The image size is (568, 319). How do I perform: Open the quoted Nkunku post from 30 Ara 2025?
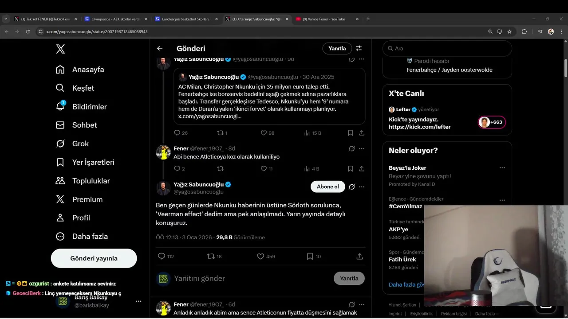(x=269, y=96)
